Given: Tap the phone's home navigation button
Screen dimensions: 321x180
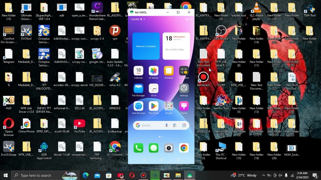Looking at the screenshot, I should 161,159.
